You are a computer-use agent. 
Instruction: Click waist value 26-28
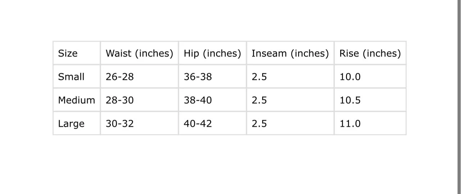pyautogui.click(x=119, y=77)
